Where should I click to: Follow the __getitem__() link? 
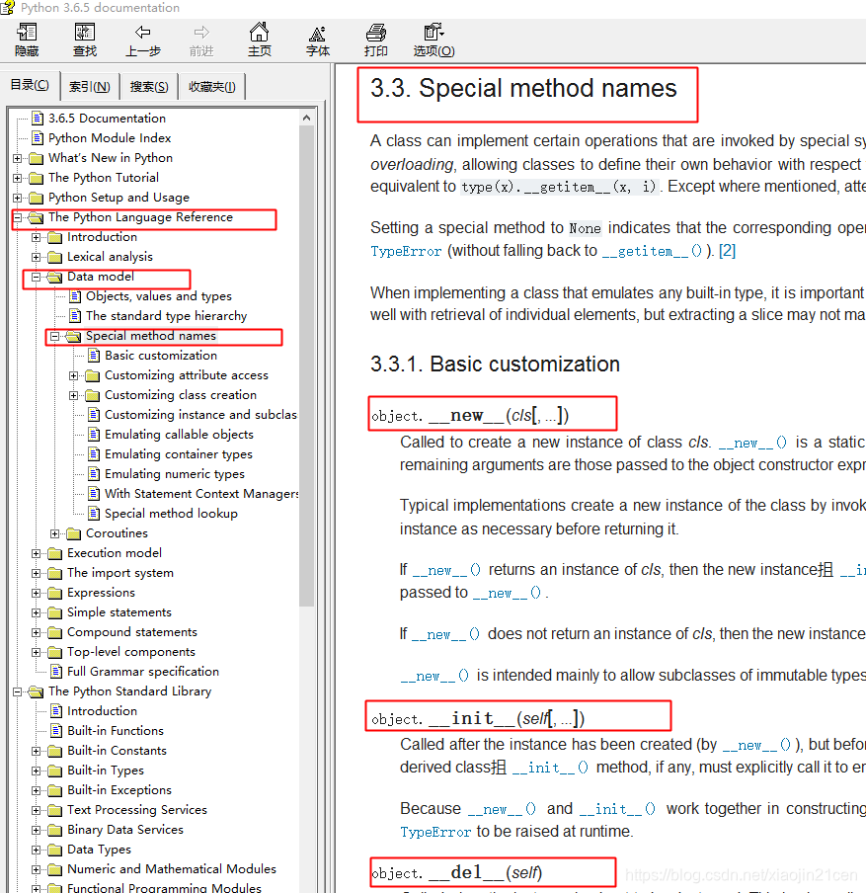click(x=653, y=252)
